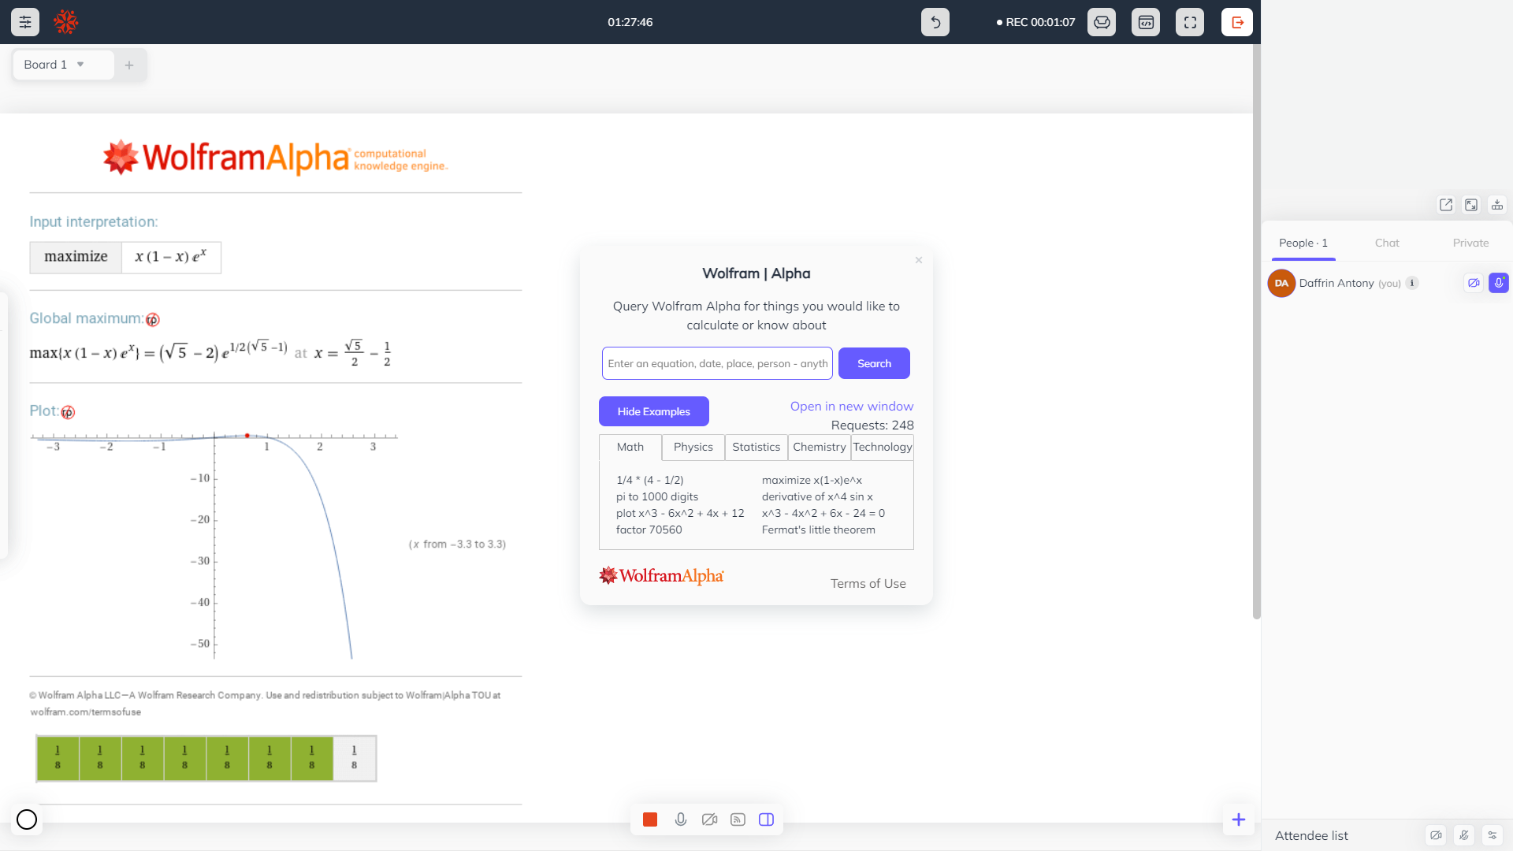Viewport: 1513px width, 851px height.
Task: Click the Search button in Wolfram Alpha widget
Action: coord(874,363)
